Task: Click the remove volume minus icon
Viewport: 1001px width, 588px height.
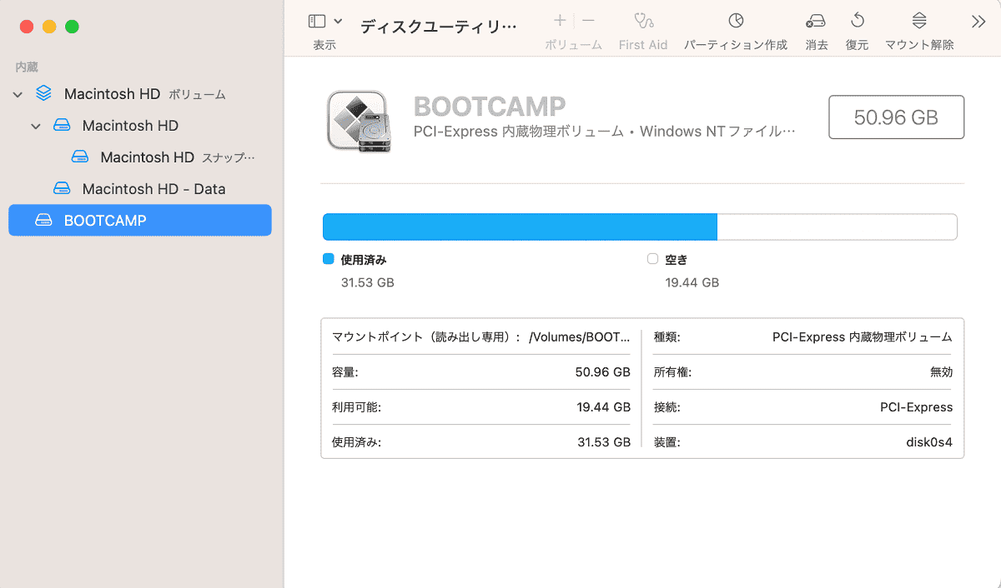Action: point(588,21)
